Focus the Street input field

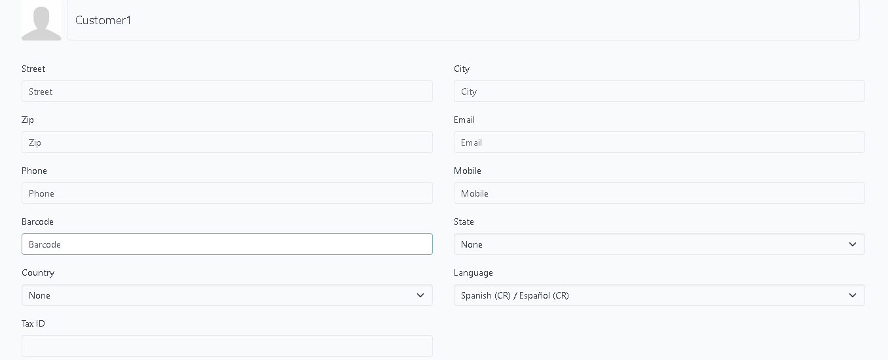227,91
